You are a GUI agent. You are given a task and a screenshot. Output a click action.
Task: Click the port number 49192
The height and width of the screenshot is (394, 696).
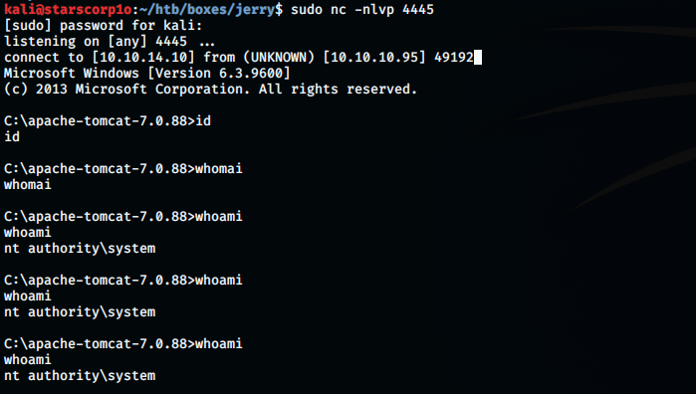tap(454, 58)
